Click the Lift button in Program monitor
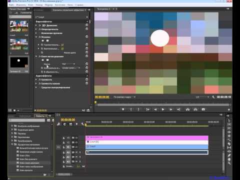The width and height of the screenshot is (240, 180). (187, 109)
